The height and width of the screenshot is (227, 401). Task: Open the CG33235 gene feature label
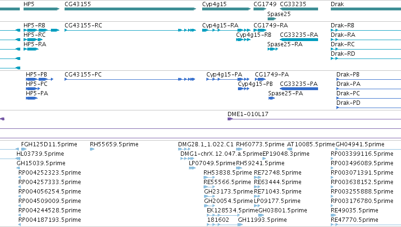293,4
